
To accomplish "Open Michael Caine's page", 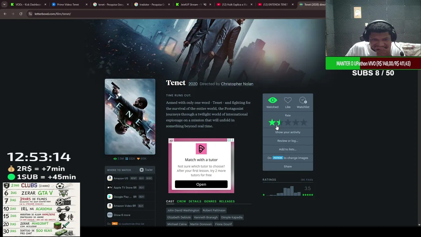I will click(177, 224).
